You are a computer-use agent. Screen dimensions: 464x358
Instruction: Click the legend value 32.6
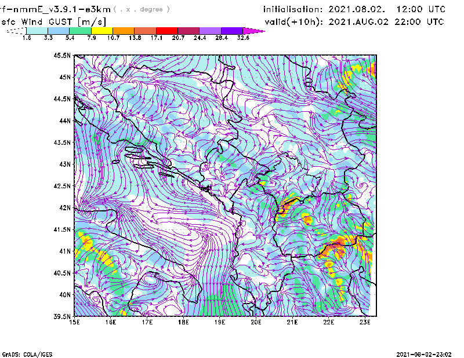coord(243,38)
